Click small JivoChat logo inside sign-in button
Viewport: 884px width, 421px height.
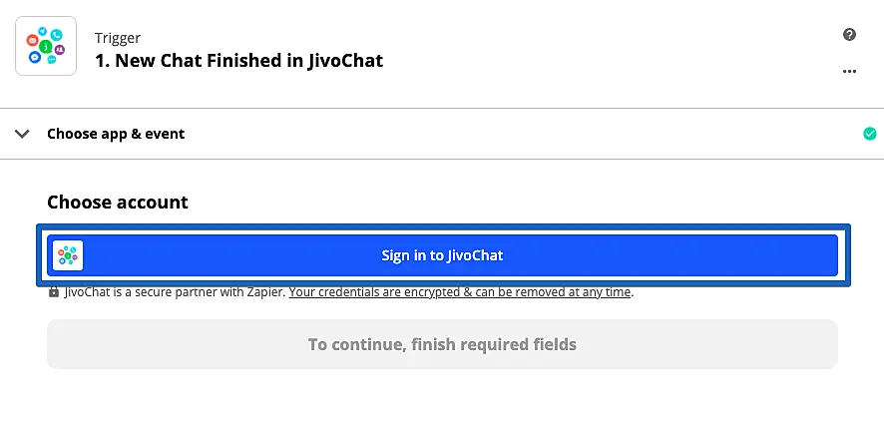coord(68,255)
